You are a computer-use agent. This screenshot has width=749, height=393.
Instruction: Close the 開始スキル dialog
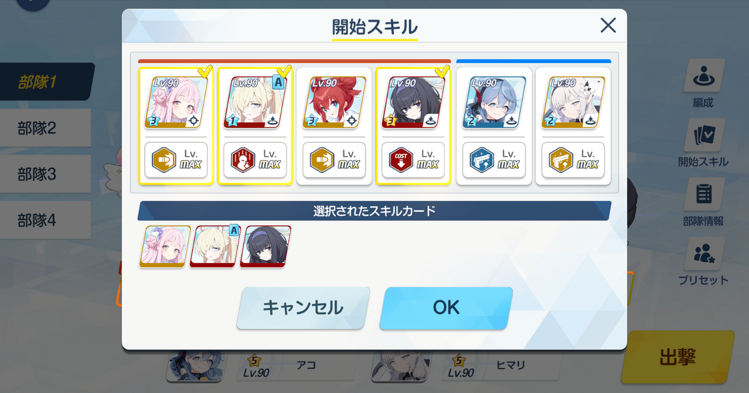(608, 26)
